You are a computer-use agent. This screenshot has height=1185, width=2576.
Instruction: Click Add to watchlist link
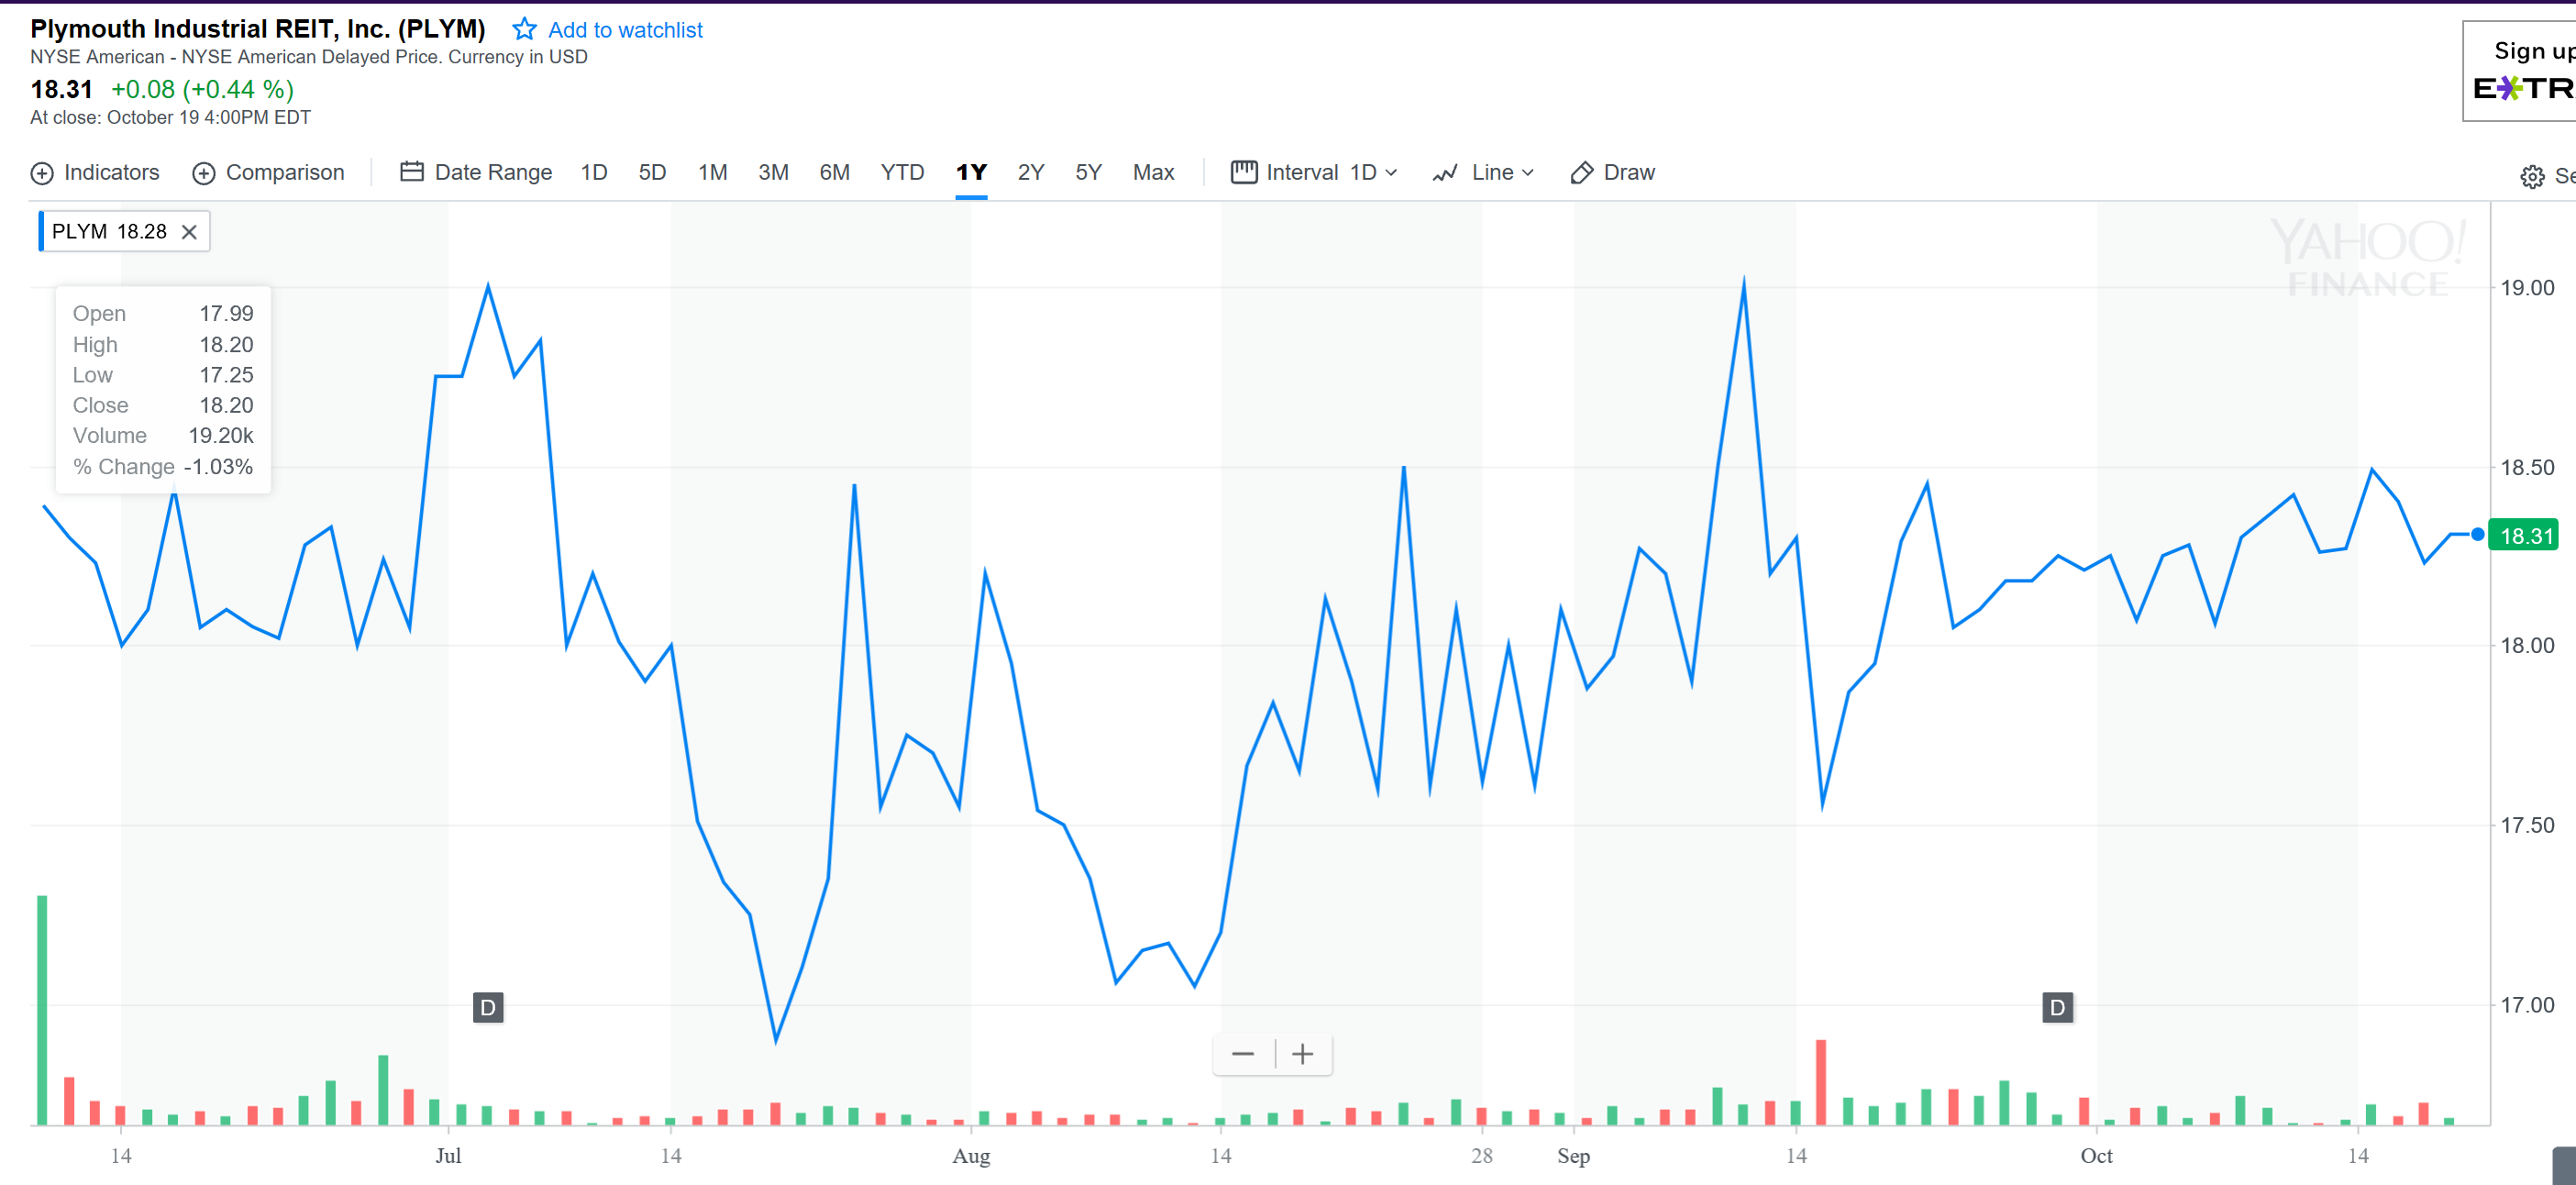[x=625, y=30]
